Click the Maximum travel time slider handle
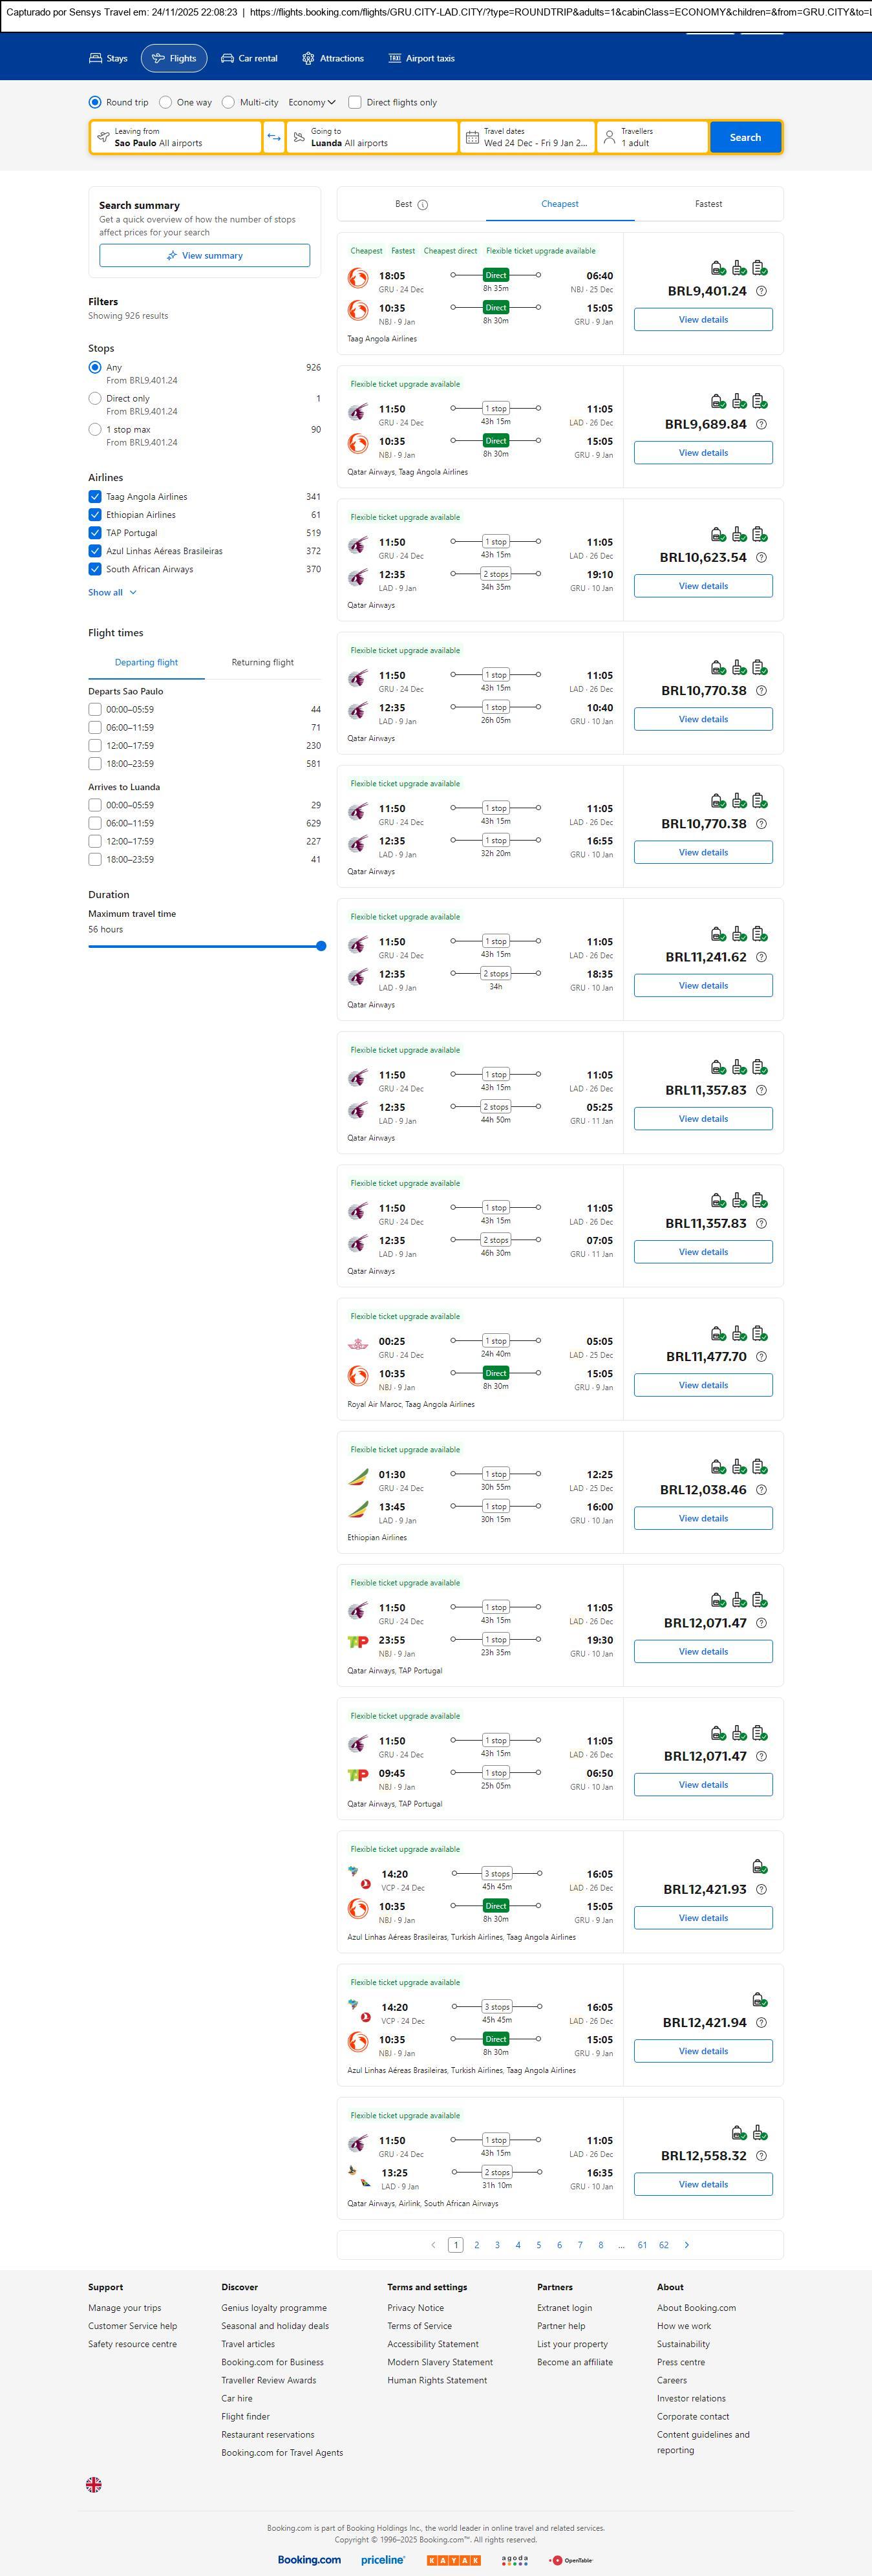 point(321,946)
